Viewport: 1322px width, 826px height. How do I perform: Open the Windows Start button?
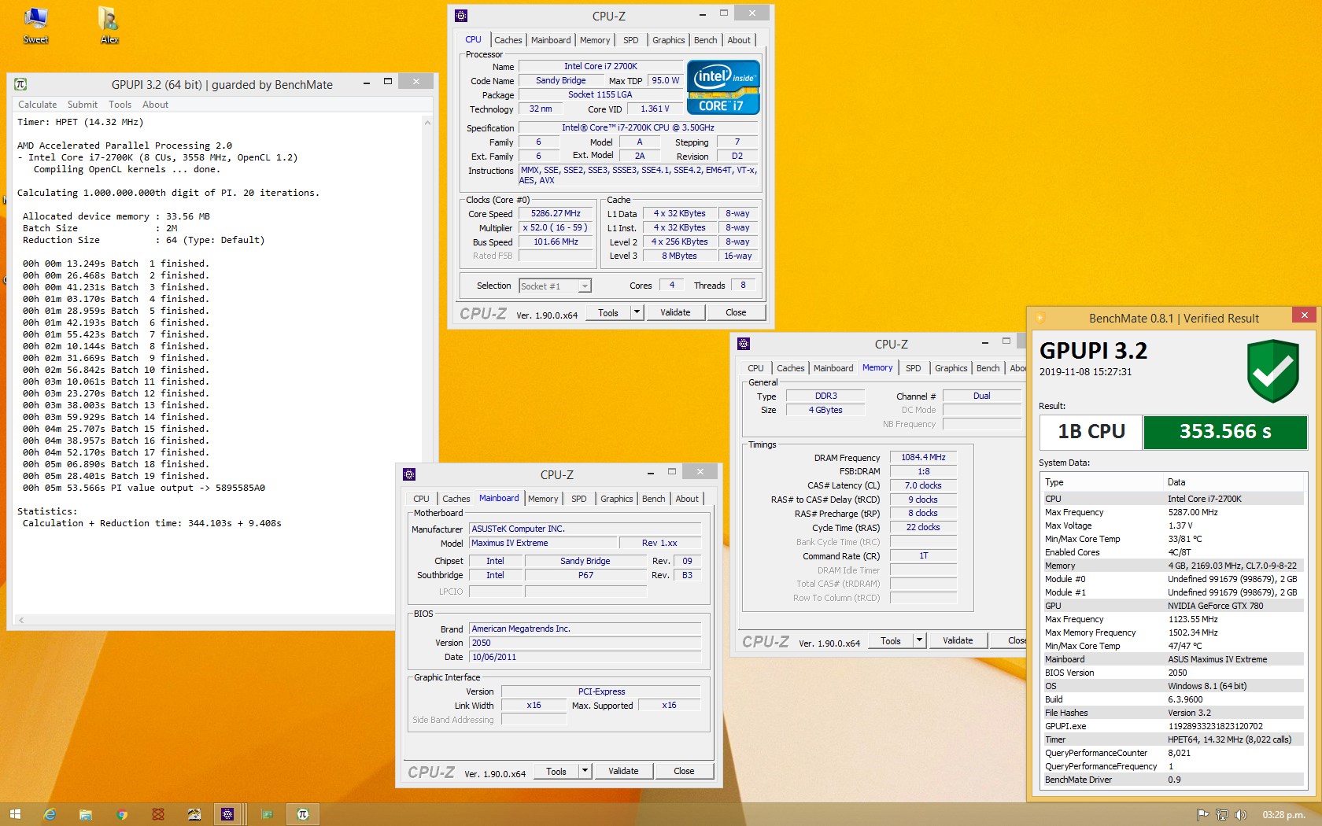click(14, 814)
